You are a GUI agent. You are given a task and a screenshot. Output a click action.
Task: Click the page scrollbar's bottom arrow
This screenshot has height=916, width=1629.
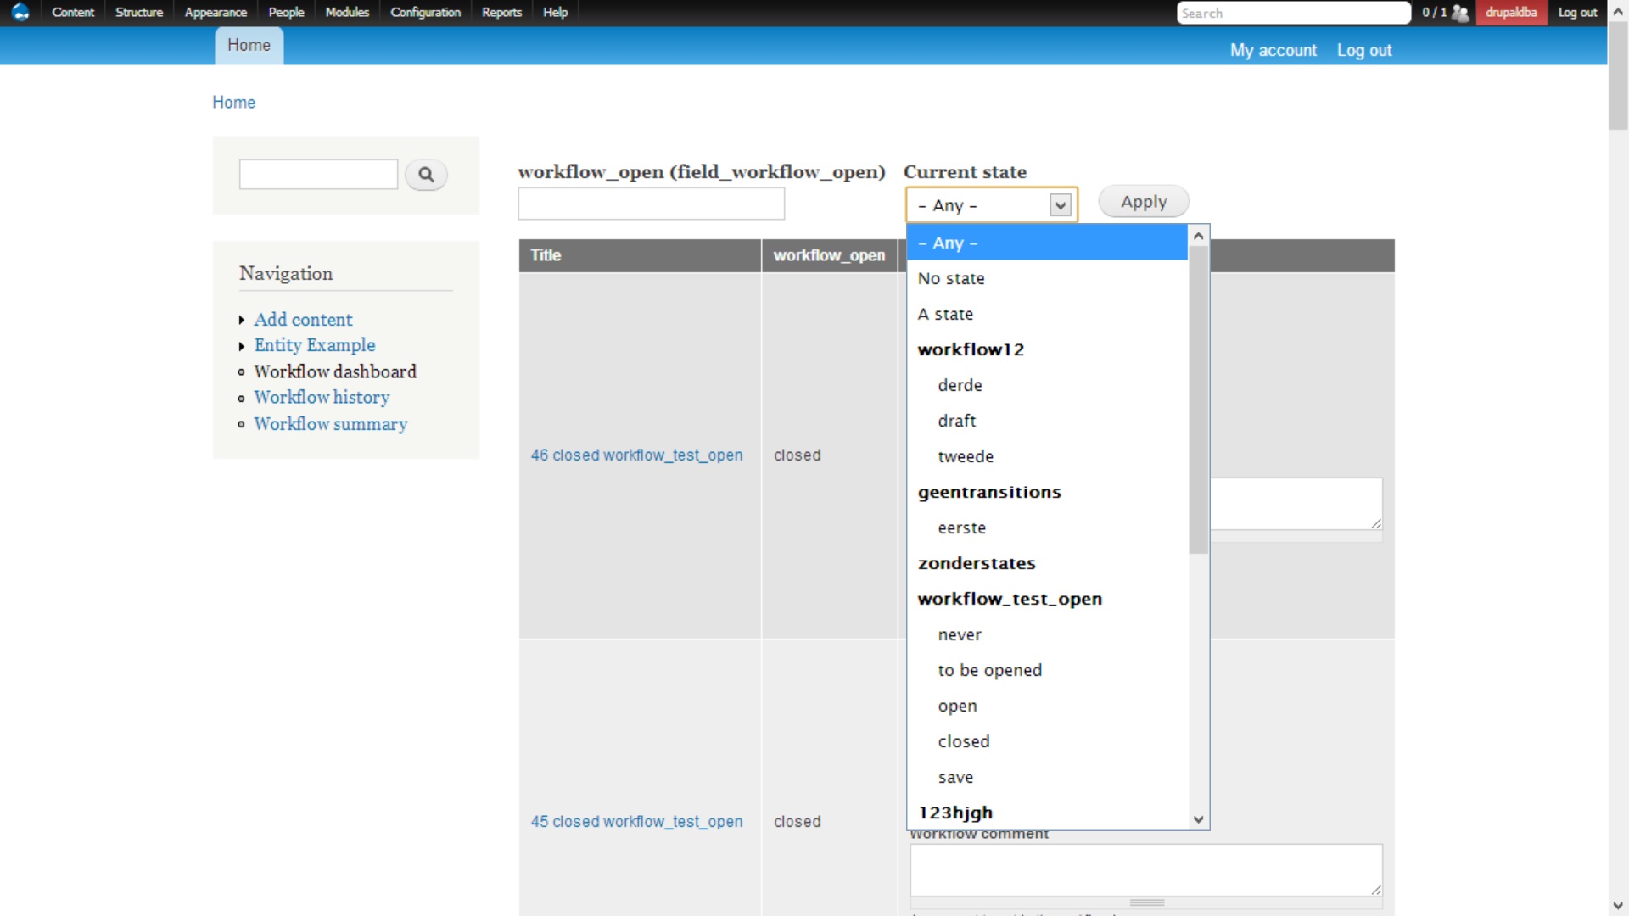tap(1619, 904)
